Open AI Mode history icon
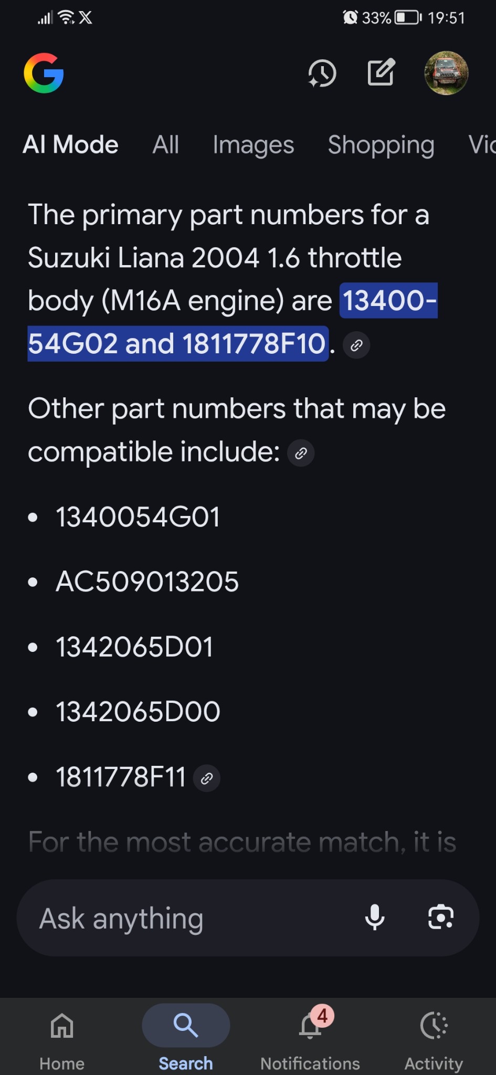 322,73
